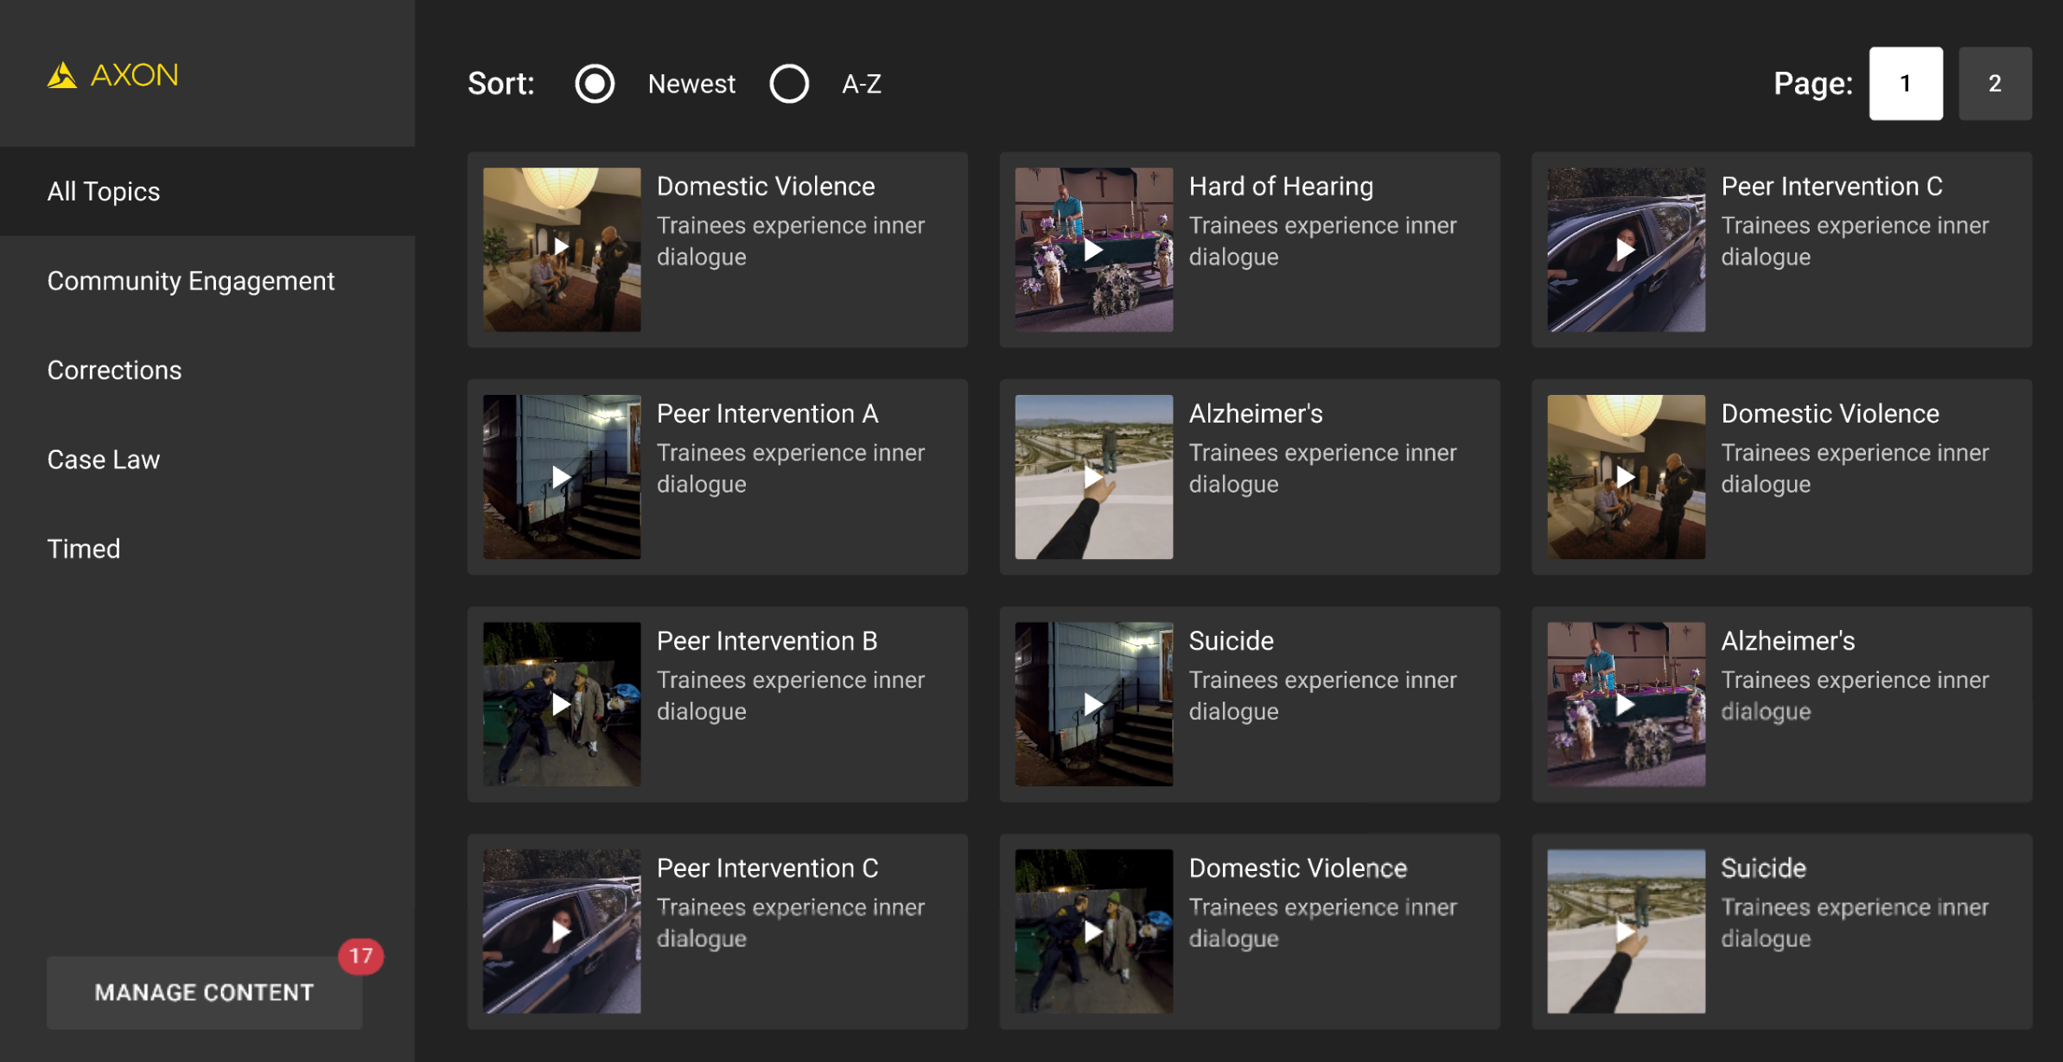
Task: Select page 1 button
Action: click(x=1905, y=84)
